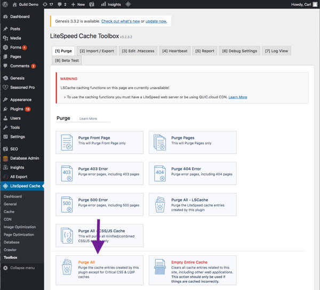The width and height of the screenshot is (320, 290).
Task: Click the Media icon in sidebar
Action: click(x=5, y=38)
